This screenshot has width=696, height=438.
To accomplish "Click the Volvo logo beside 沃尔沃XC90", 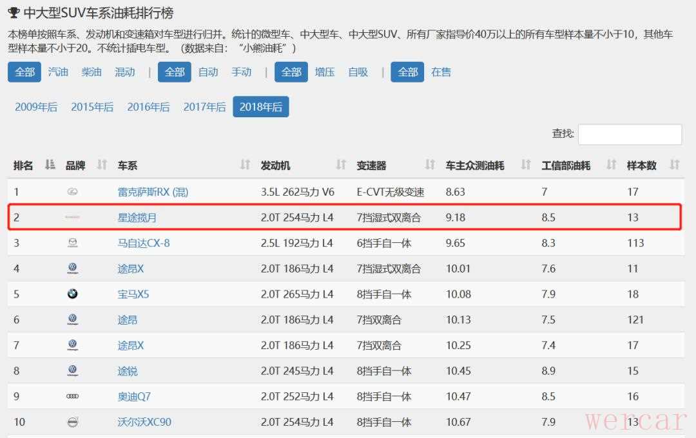I will (x=72, y=422).
